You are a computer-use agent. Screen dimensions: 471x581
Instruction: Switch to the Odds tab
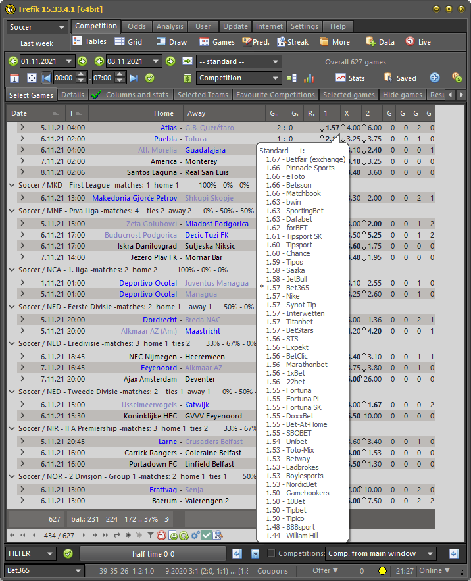pyautogui.click(x=137, y=26)
